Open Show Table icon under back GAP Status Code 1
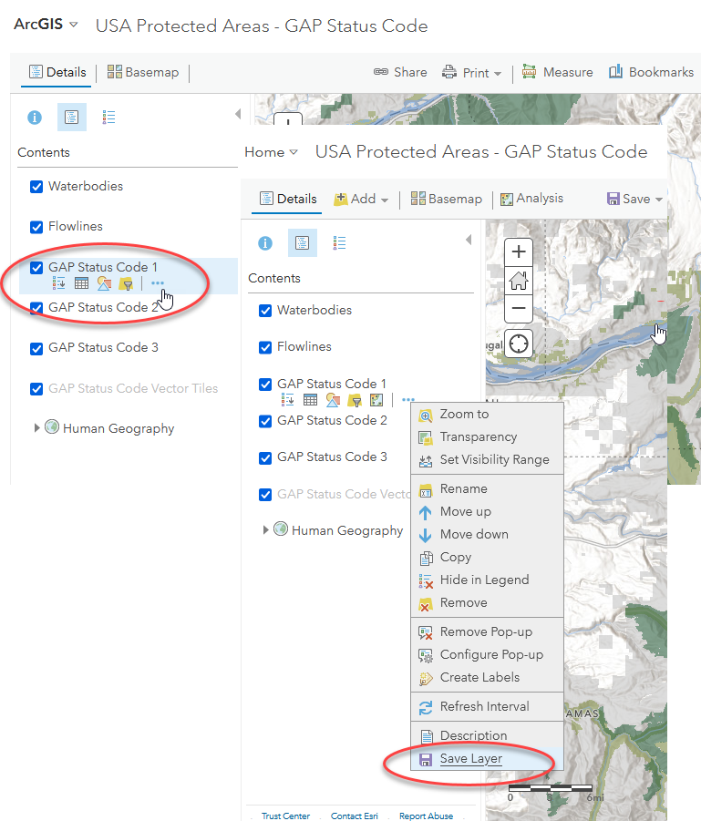Screen dimensions: 701x821 81,283
